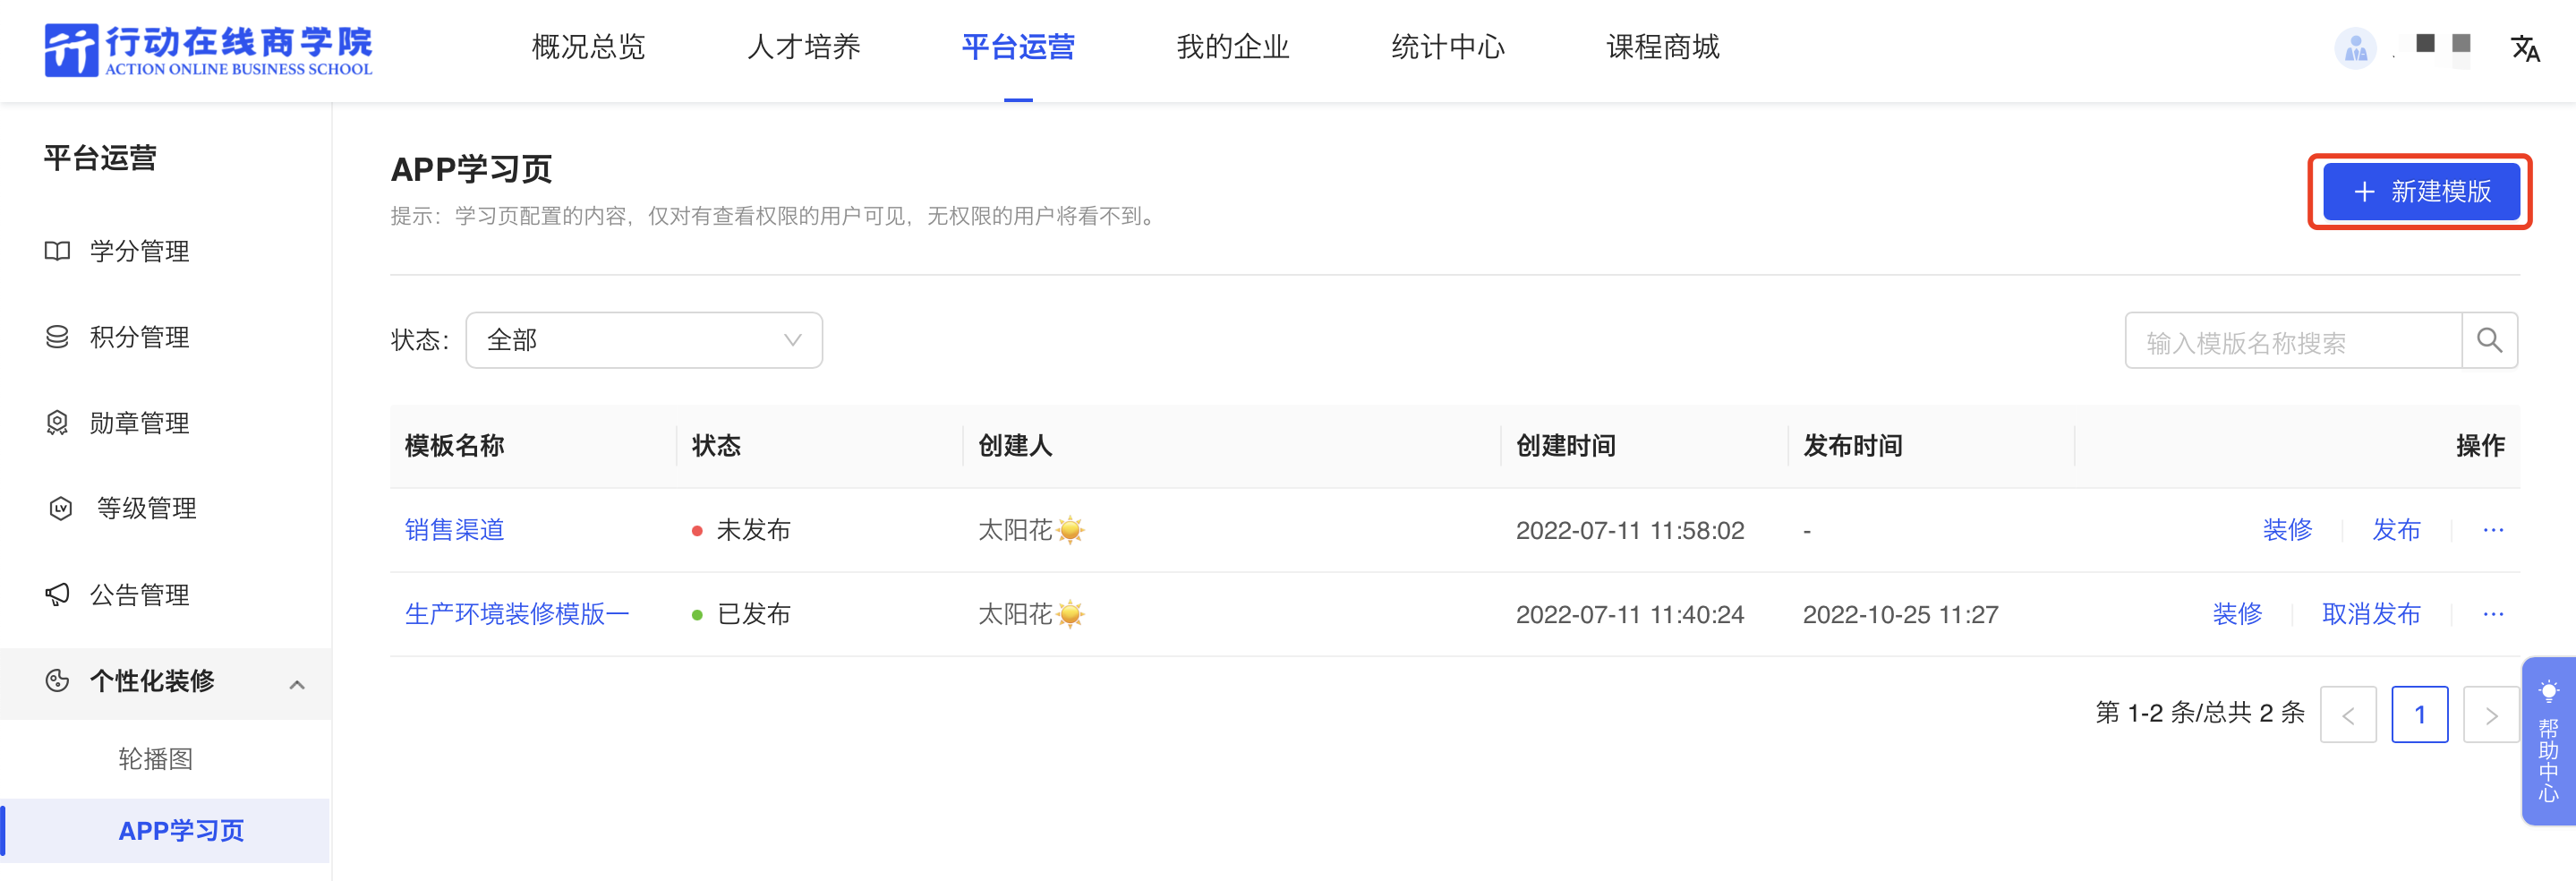Open more actions for 生产环境装修模版一 row
Screen dimensions: 2576x881
[x=2493, y=613]
